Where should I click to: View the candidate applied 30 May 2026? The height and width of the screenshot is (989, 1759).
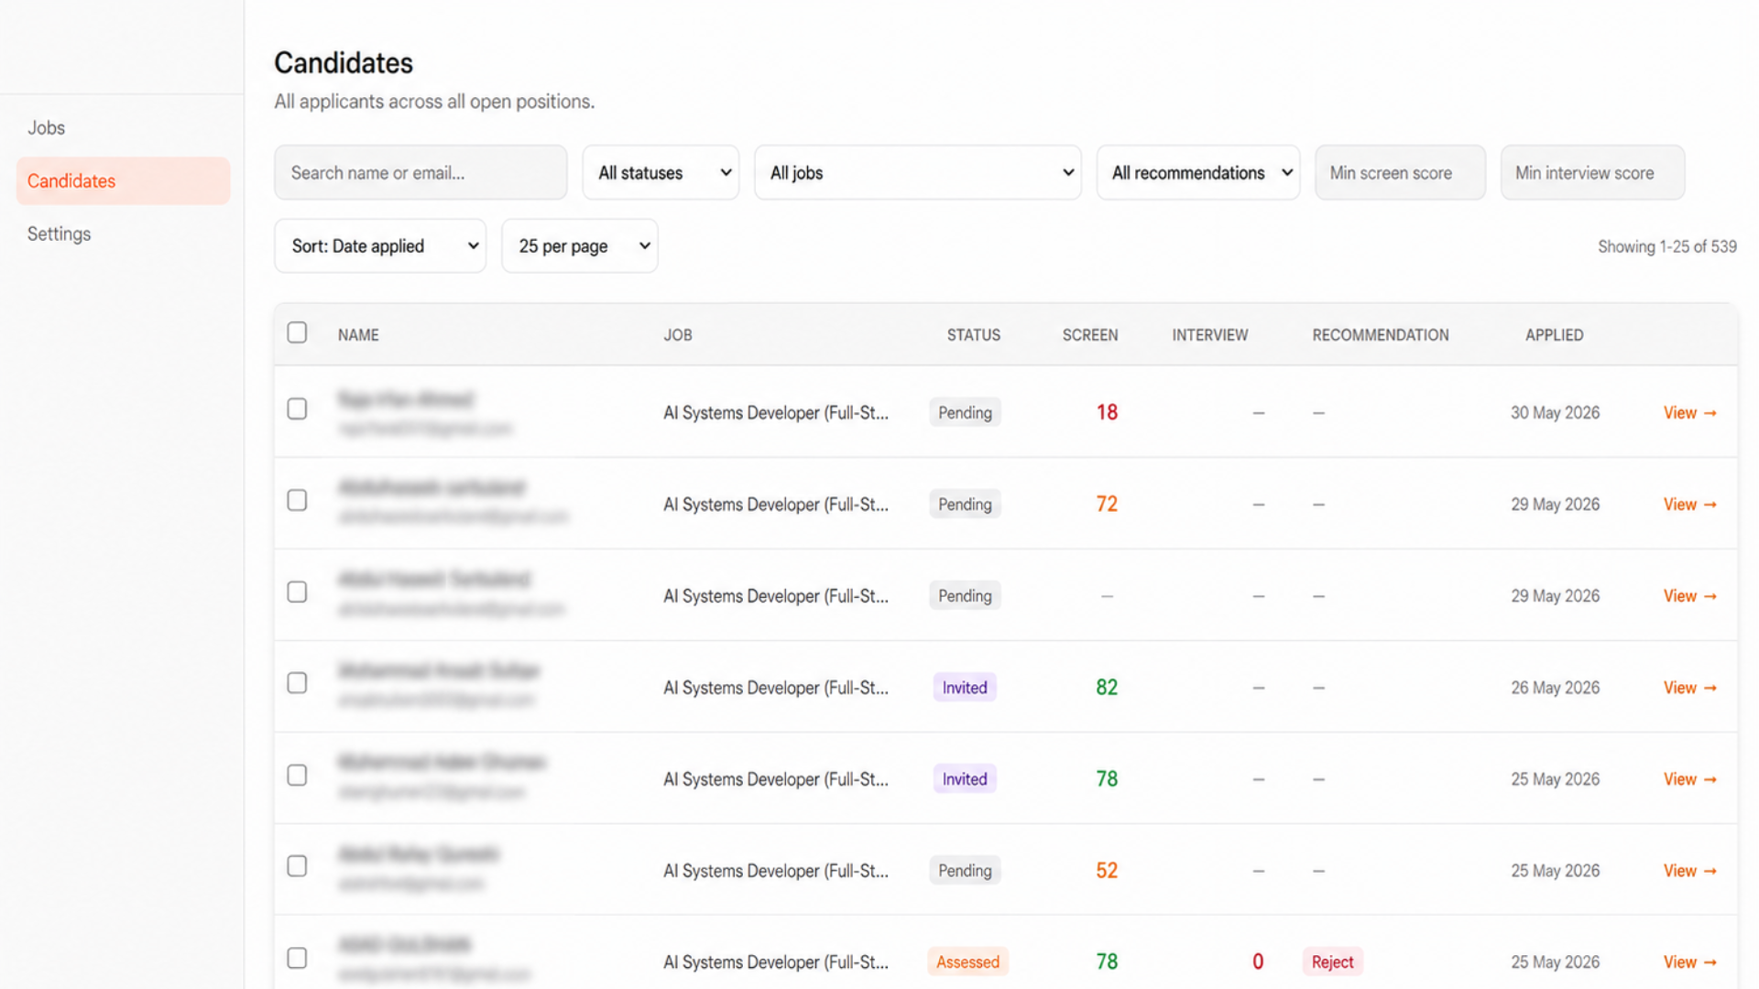1690,413
